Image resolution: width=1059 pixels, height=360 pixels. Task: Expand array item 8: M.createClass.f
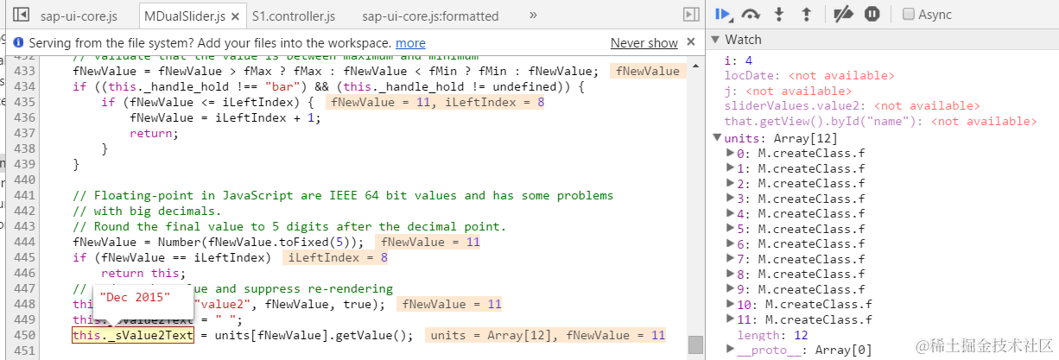click(731, 274)
